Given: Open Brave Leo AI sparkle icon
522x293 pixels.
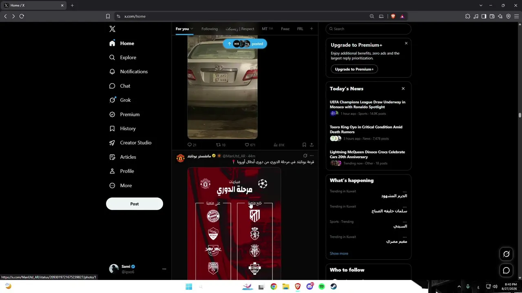Looking at the screenshot, I should pyautogui.click(x=500, y=16).
